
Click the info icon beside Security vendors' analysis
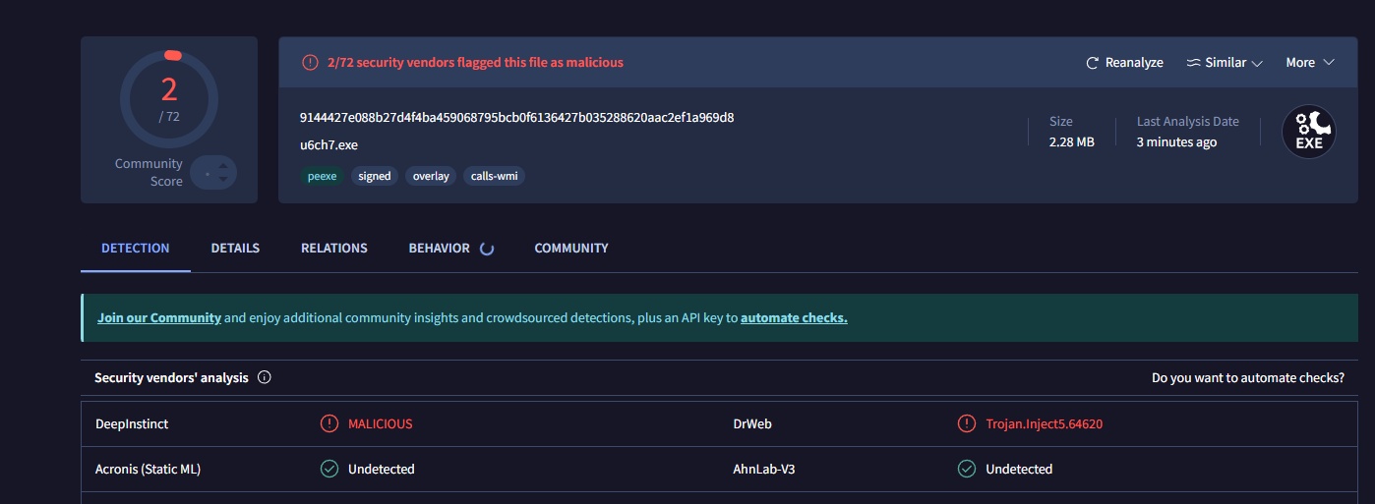265,377
